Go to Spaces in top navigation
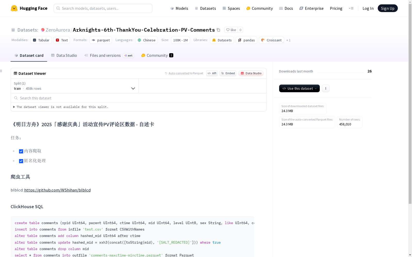 [231, 8]
